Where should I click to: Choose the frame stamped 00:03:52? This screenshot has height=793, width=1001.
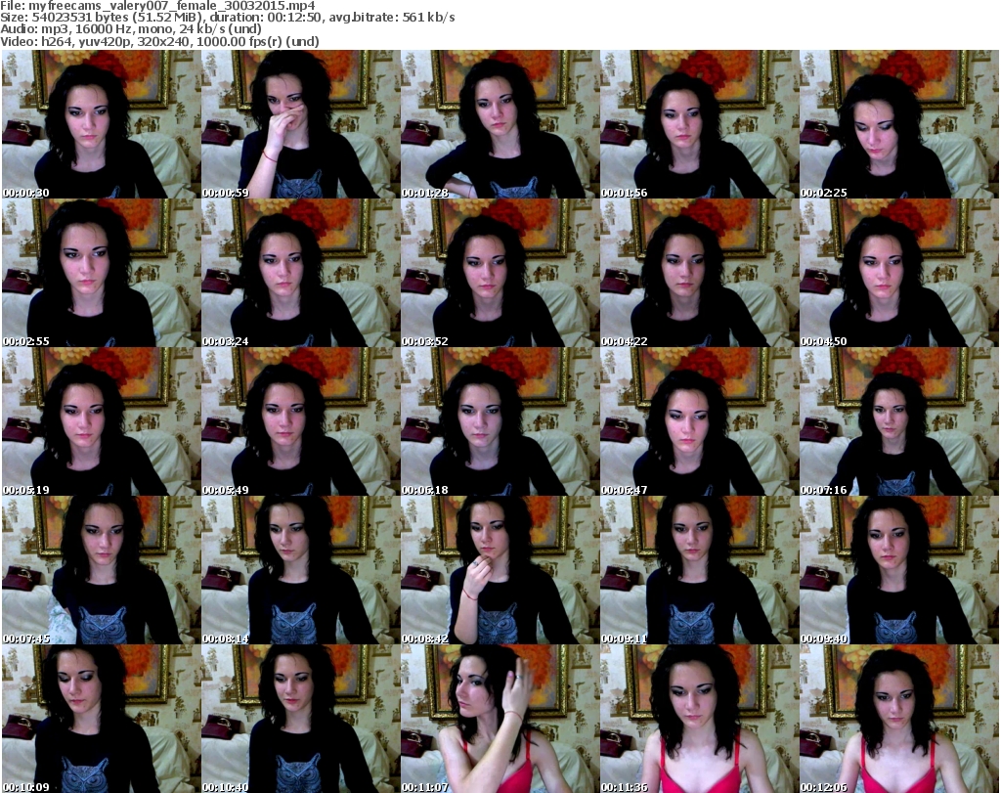pos(500,273)
